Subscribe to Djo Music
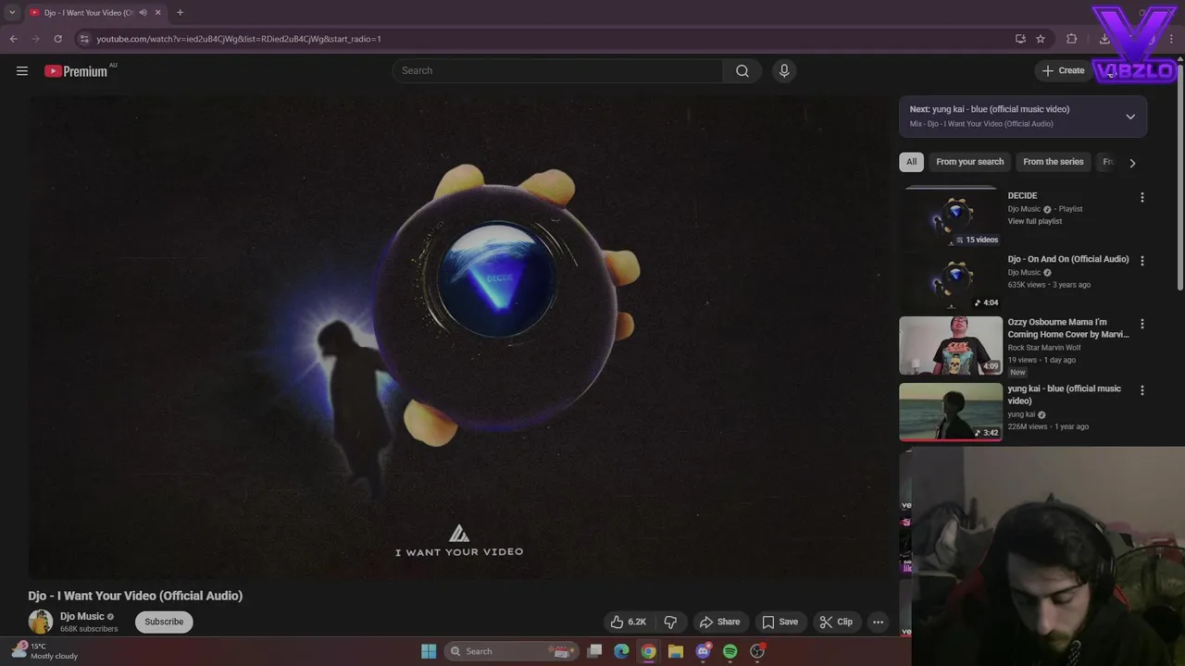This screenshot has width=1185, height=666. pos(164,622)
